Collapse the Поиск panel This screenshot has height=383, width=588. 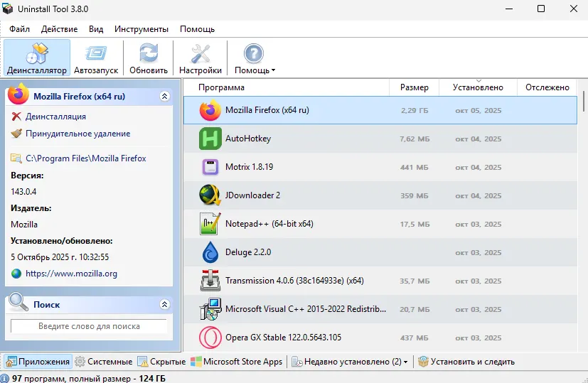(x=165, y=304)
